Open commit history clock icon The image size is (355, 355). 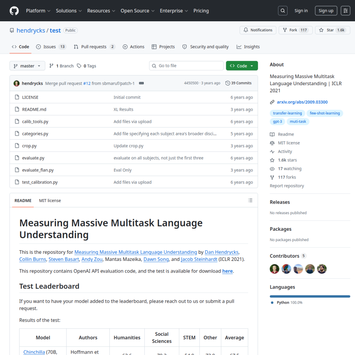(x=228, y=83)
